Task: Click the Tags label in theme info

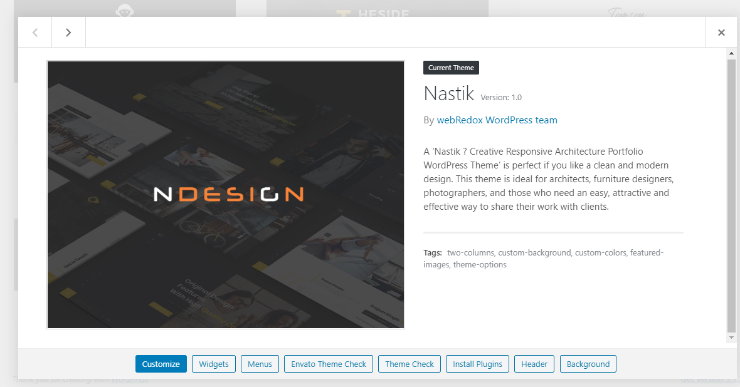Action: coord(433,253)
